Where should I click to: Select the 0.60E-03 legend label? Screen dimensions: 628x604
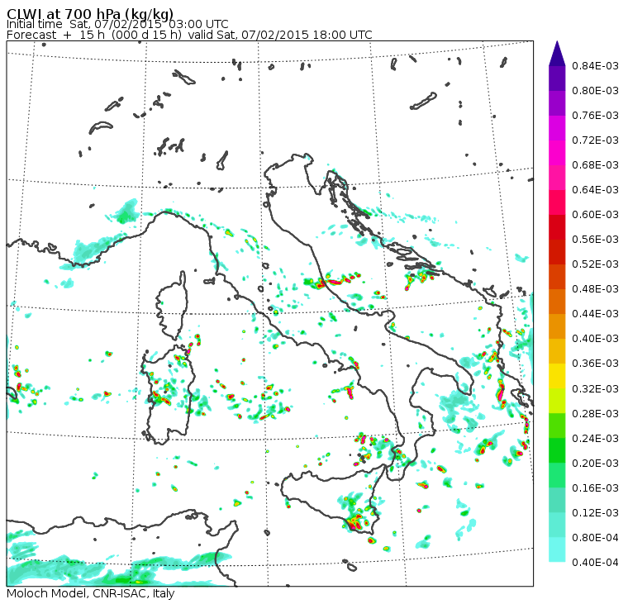pos(595,215)
